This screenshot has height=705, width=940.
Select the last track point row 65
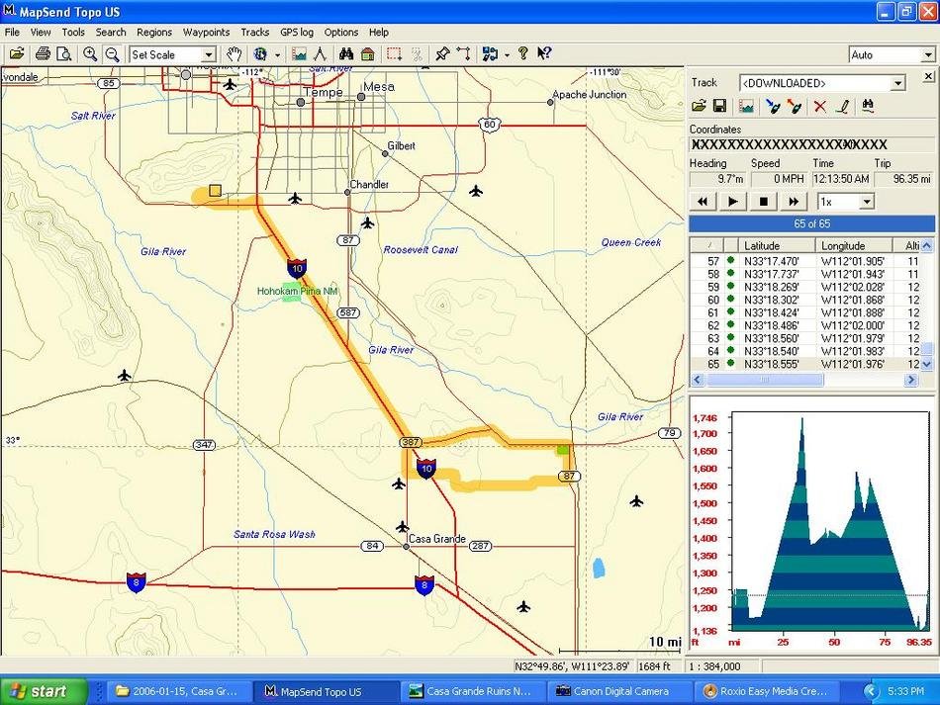[806, 364]
